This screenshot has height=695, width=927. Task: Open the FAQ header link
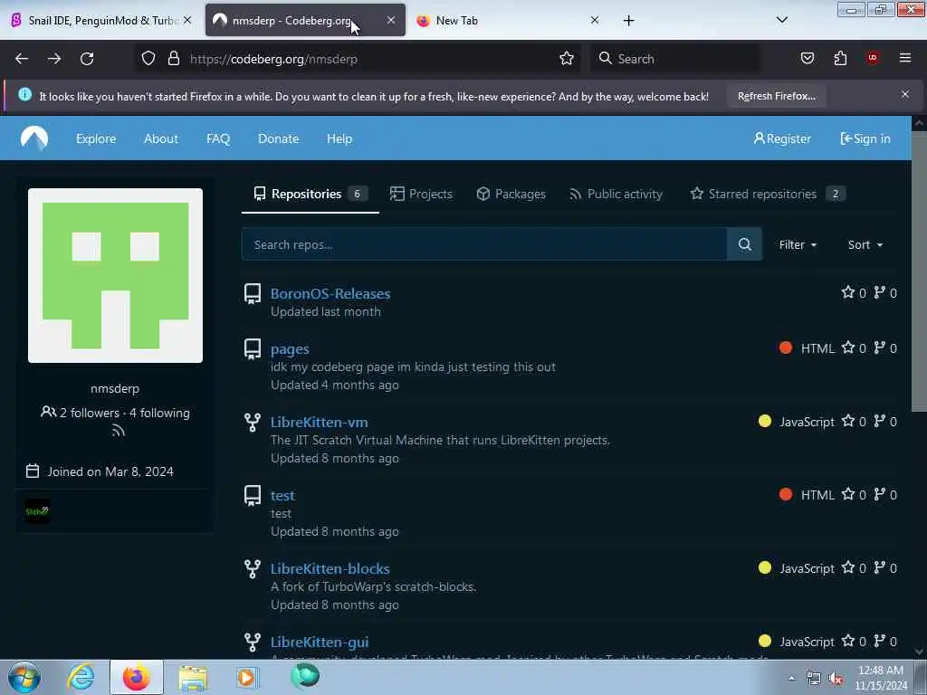click(x=218, y=138)
